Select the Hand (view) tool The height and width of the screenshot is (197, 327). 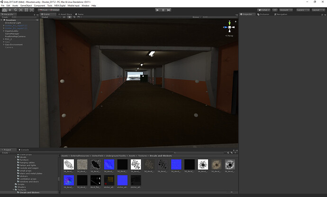(x=5, y=10)
